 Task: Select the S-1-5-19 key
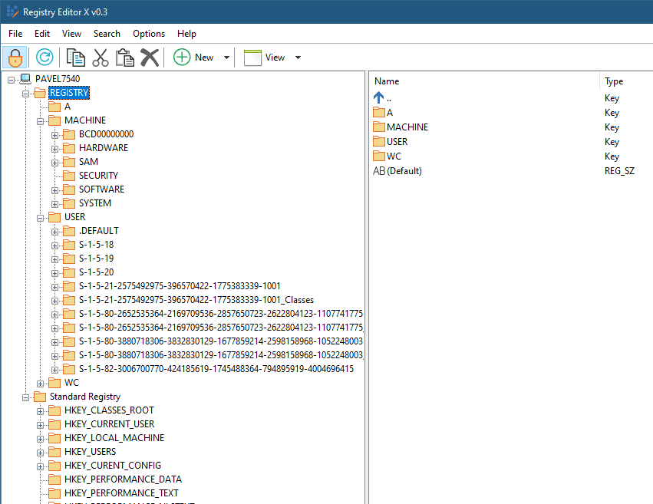[x=96, y=259]
